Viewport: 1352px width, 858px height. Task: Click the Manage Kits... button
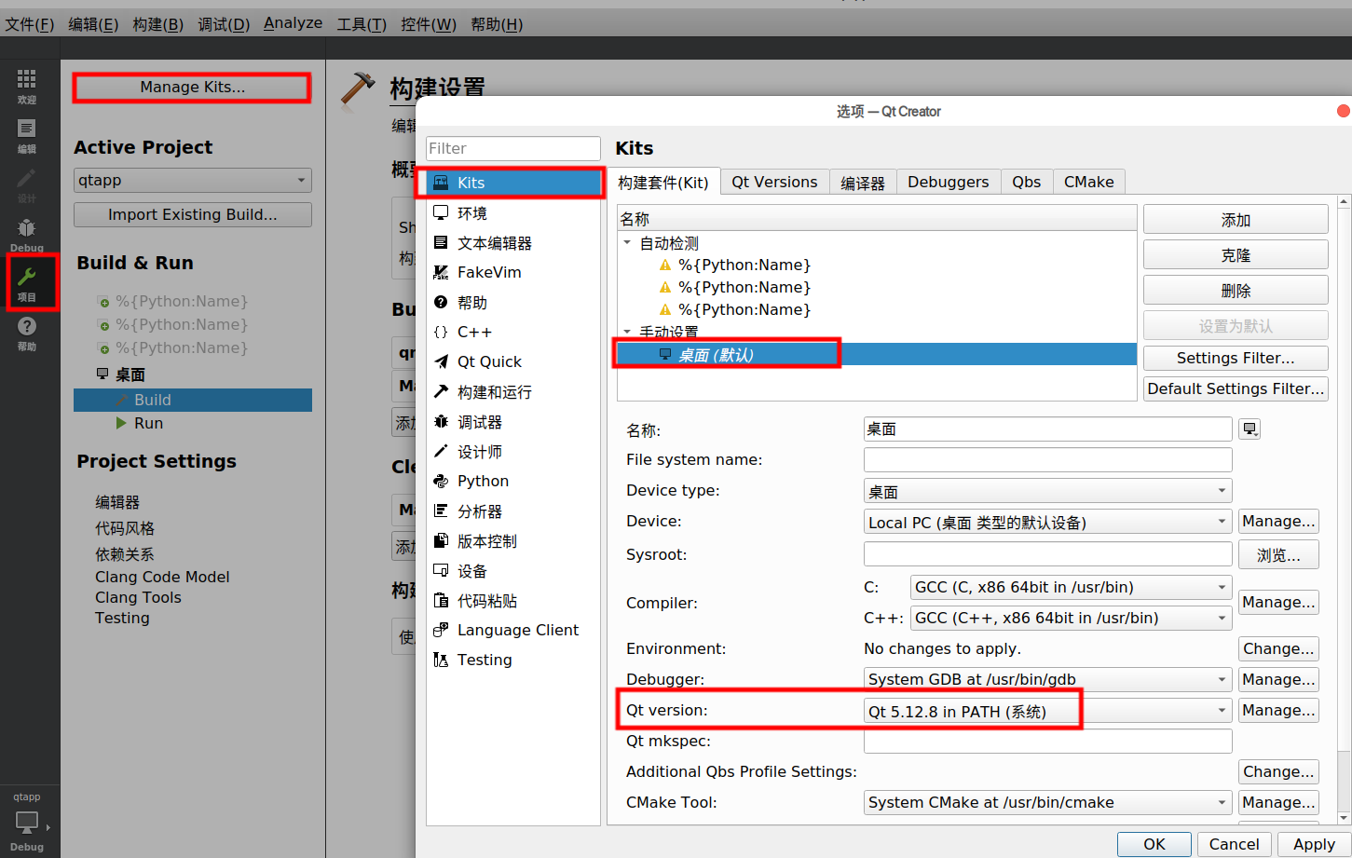click(191, 88)
